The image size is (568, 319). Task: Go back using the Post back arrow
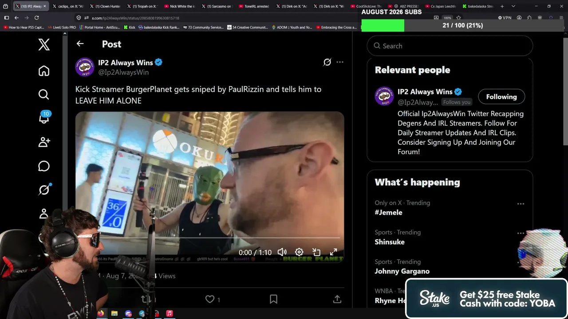(80, 43)
